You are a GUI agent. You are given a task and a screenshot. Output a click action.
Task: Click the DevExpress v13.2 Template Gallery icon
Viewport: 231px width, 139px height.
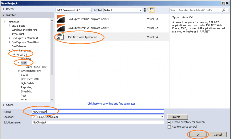[x=61, y=19]
